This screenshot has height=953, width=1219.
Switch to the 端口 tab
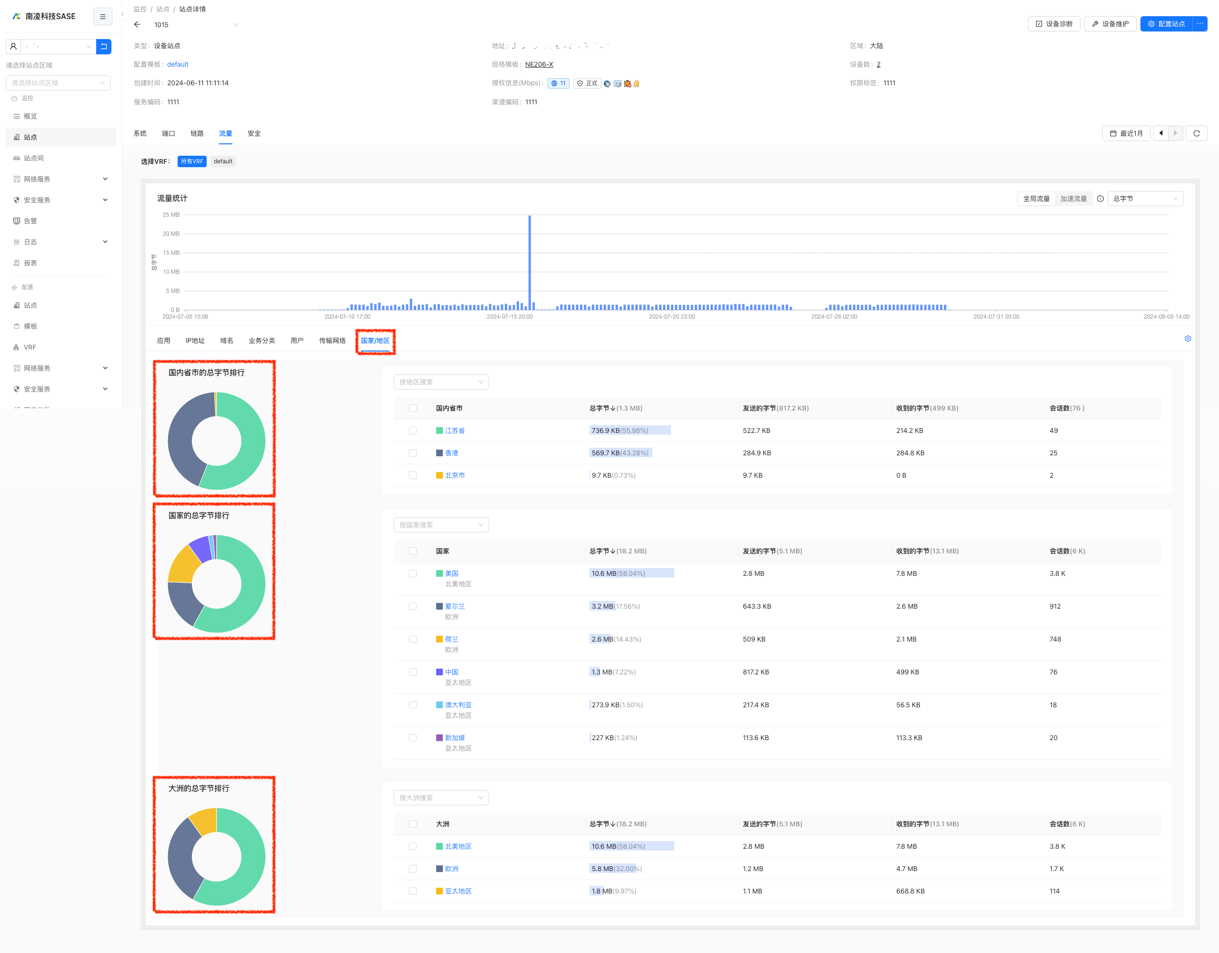[x=169, y=133]
